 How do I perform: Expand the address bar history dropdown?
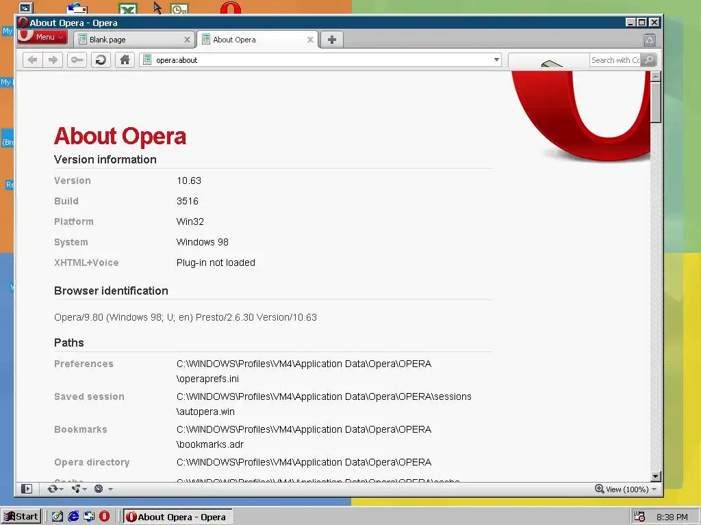496,60
